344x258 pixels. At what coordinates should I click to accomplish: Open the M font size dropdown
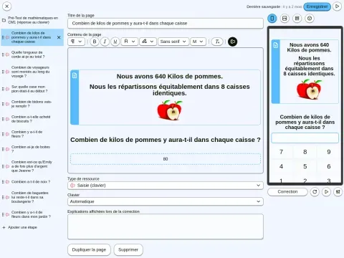click(198, 42)
